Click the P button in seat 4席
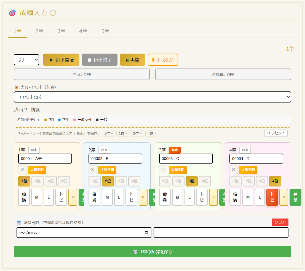 [284, 197]
